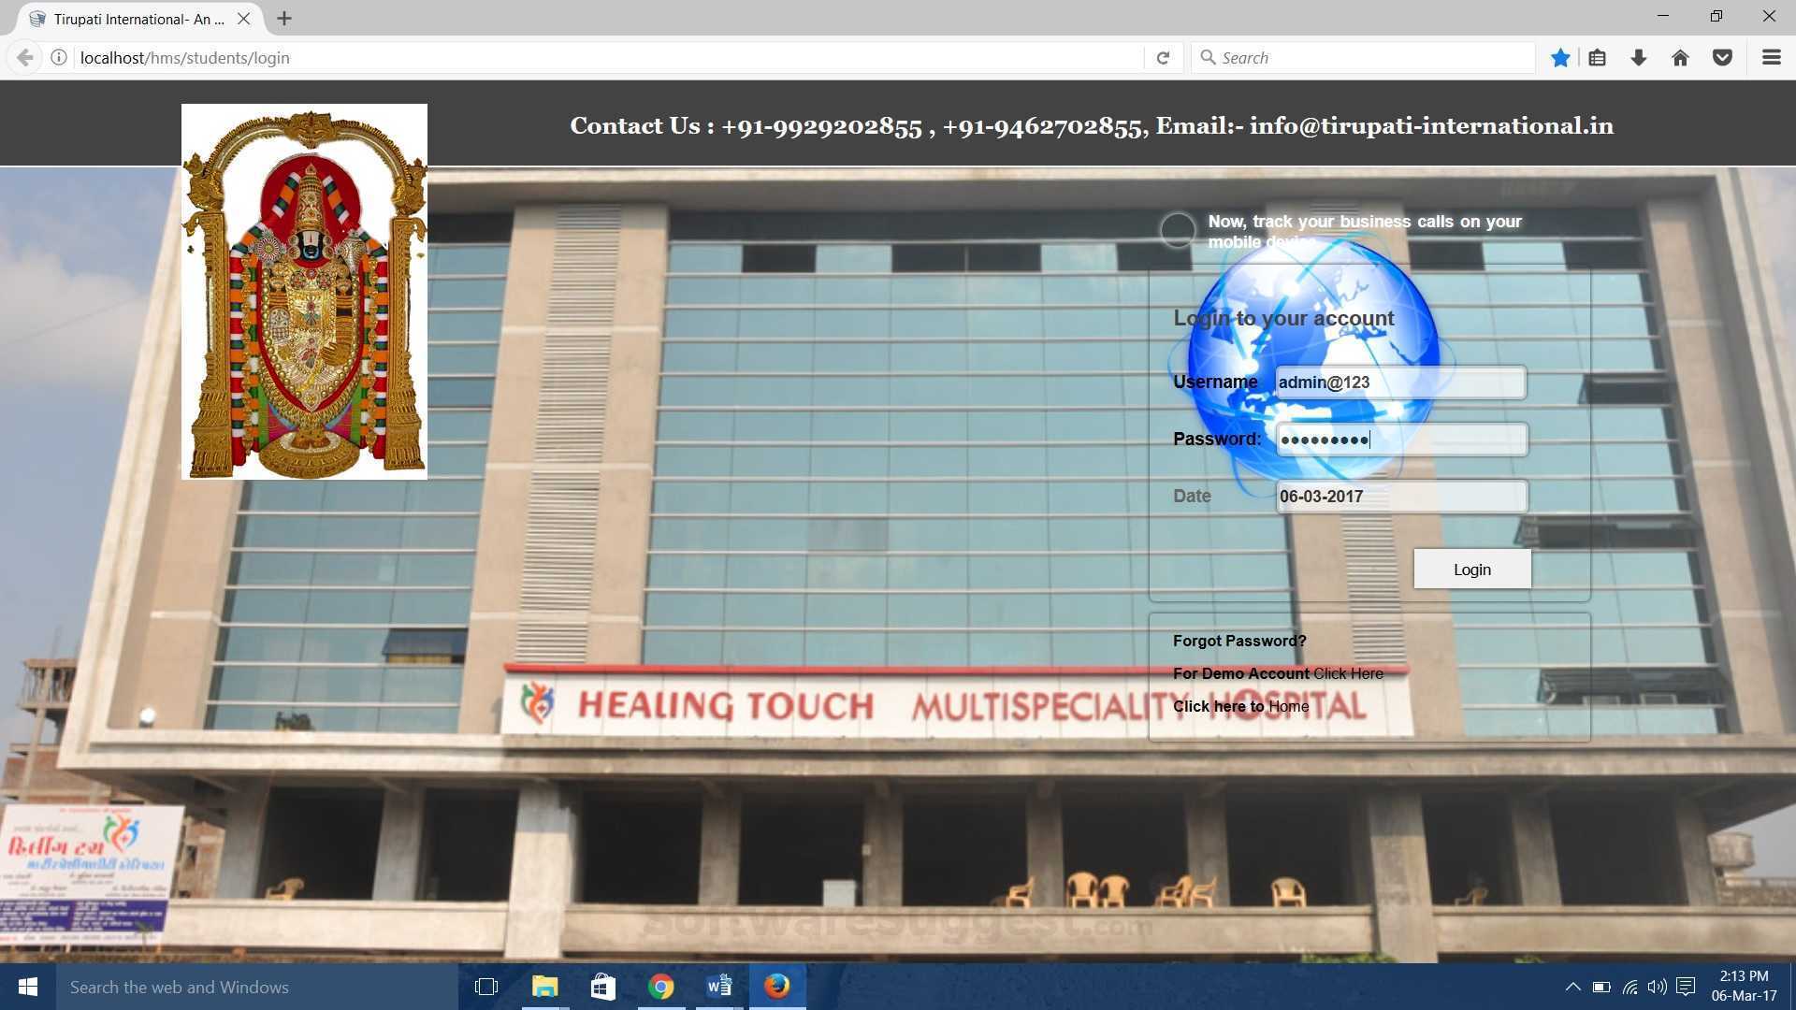
Task: Open the Firefox hamburger menu
Action: (1771, 57)
